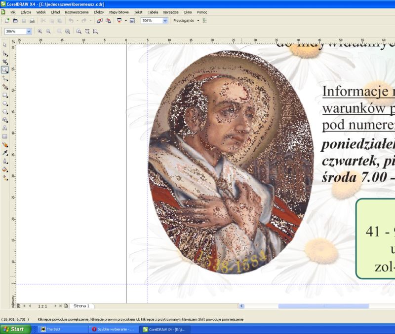Open the property bar 306% zoom dropdown
The image size is (395, 334).
point(28,31)
